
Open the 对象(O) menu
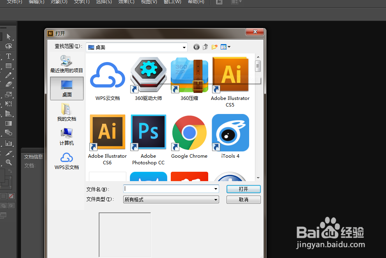coord(59,2)
